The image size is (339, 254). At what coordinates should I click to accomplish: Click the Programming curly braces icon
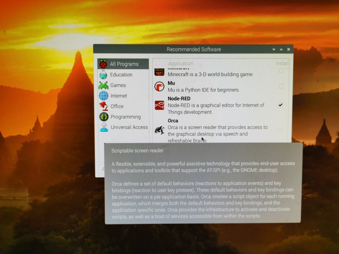click(x=104, y=117)
